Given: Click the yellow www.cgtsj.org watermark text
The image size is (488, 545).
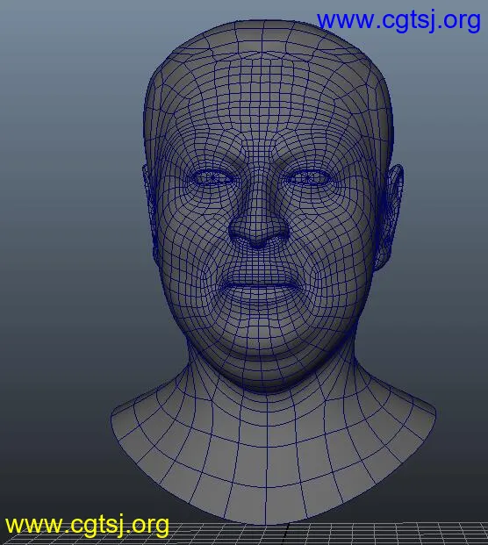Looking at the screenshot, I should tap(87, 525).
